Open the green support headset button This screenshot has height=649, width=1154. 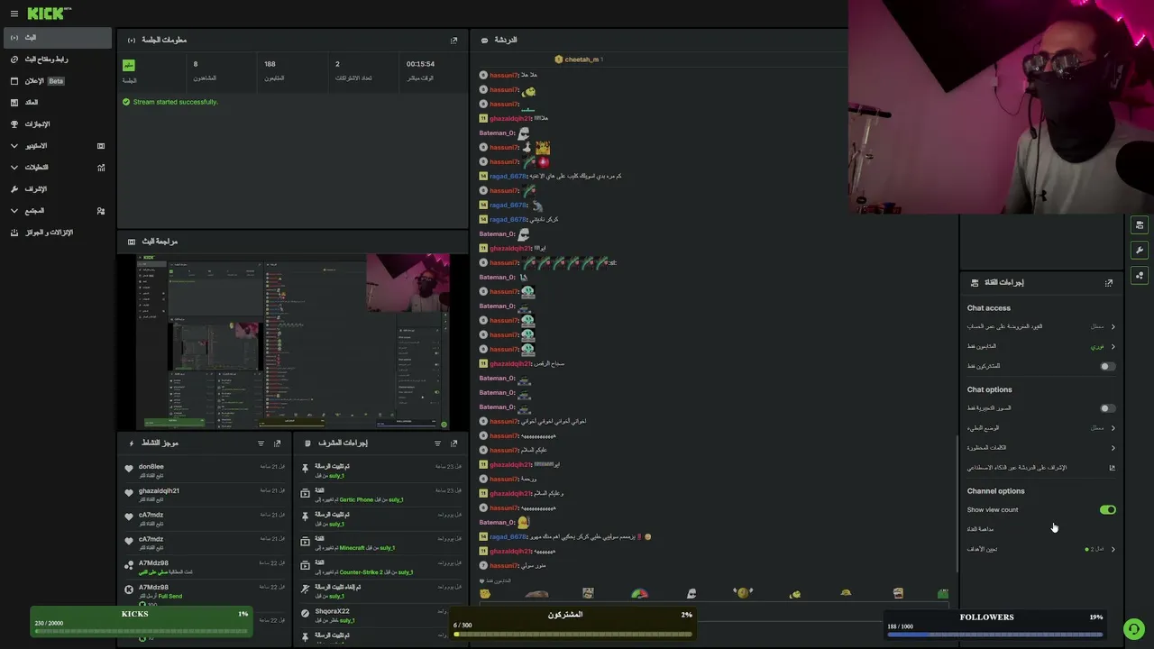1134,629
